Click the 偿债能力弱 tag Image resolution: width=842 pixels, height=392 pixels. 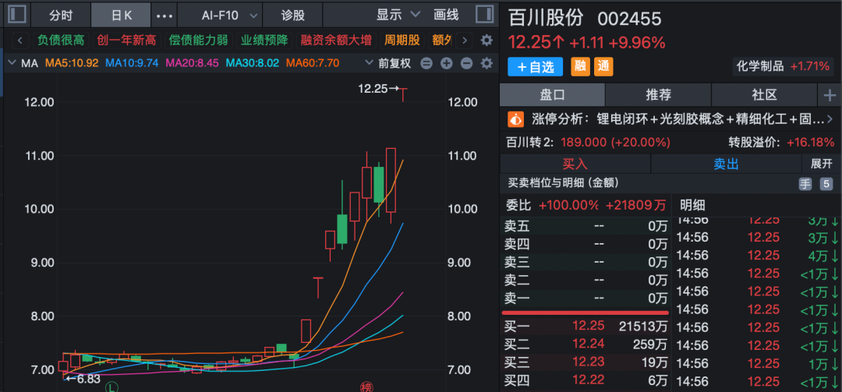[198, 41]
